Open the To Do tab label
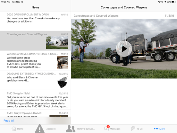 click(139, 129)
